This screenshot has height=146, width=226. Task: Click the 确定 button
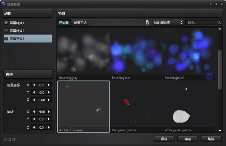pyautogui.click(x=188, y=139)
